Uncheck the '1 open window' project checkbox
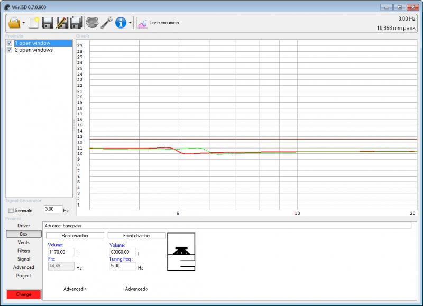 pos(10,43)
